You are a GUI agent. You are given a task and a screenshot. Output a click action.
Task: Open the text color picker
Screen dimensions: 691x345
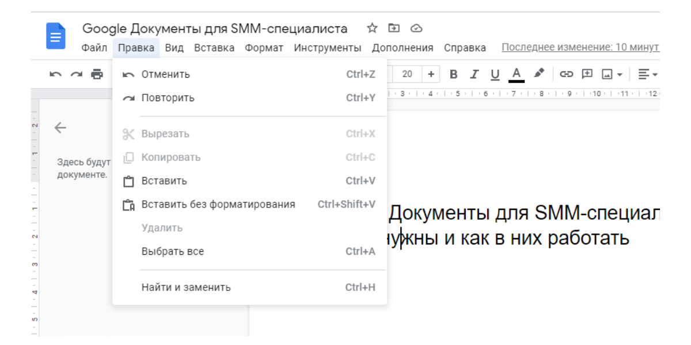(x=517, y=74)
